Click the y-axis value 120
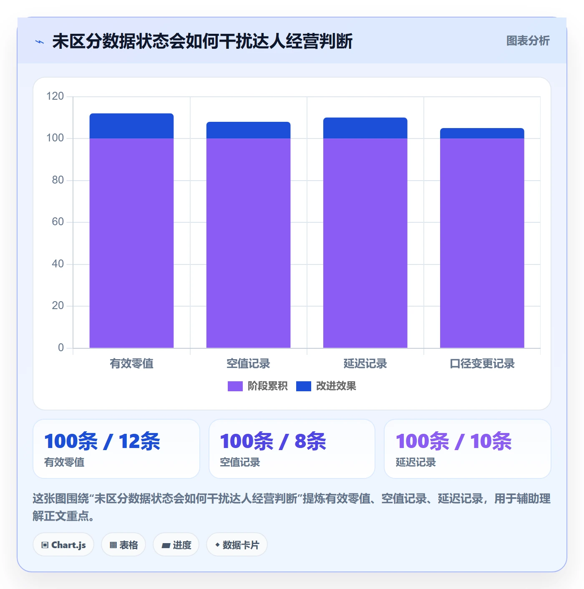 [x=55, y=96]
